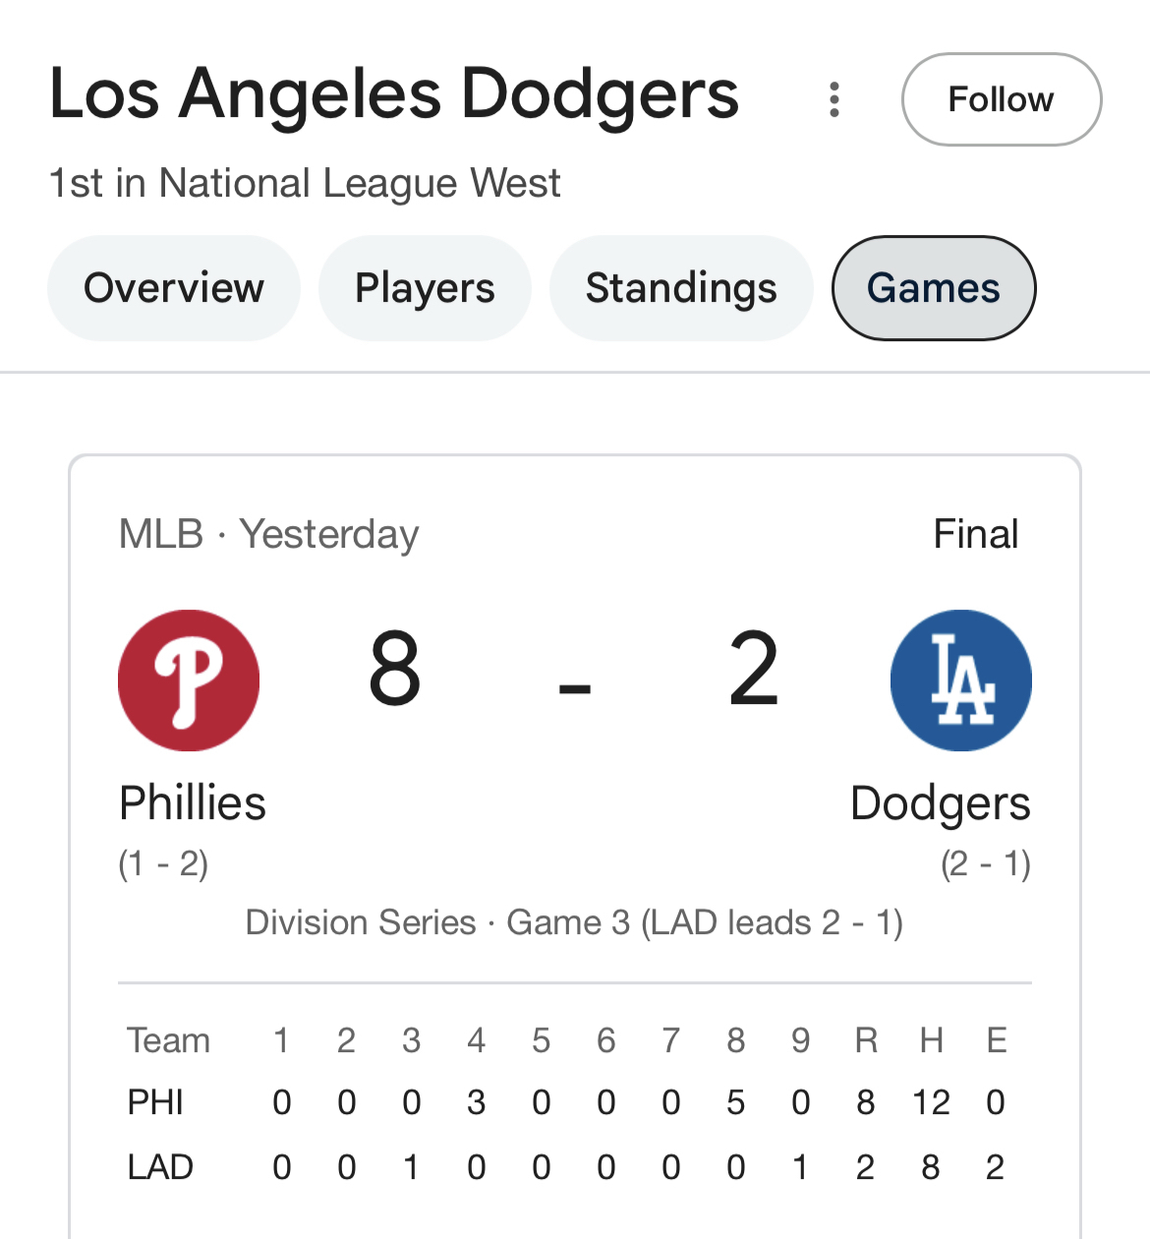Click the Dodgers team name
This screenshot has width=1150, height=1239.
[940, 802]
